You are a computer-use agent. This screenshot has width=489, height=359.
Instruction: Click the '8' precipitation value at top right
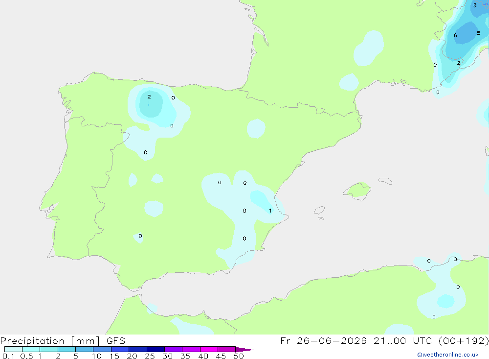pyautogui.click(x=475, y=5)
